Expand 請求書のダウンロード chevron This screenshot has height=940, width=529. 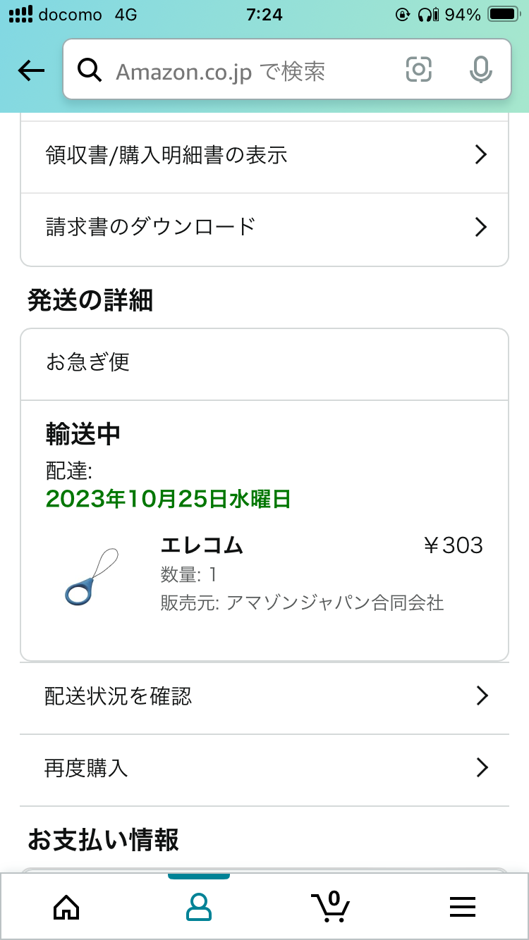point(481,227)
